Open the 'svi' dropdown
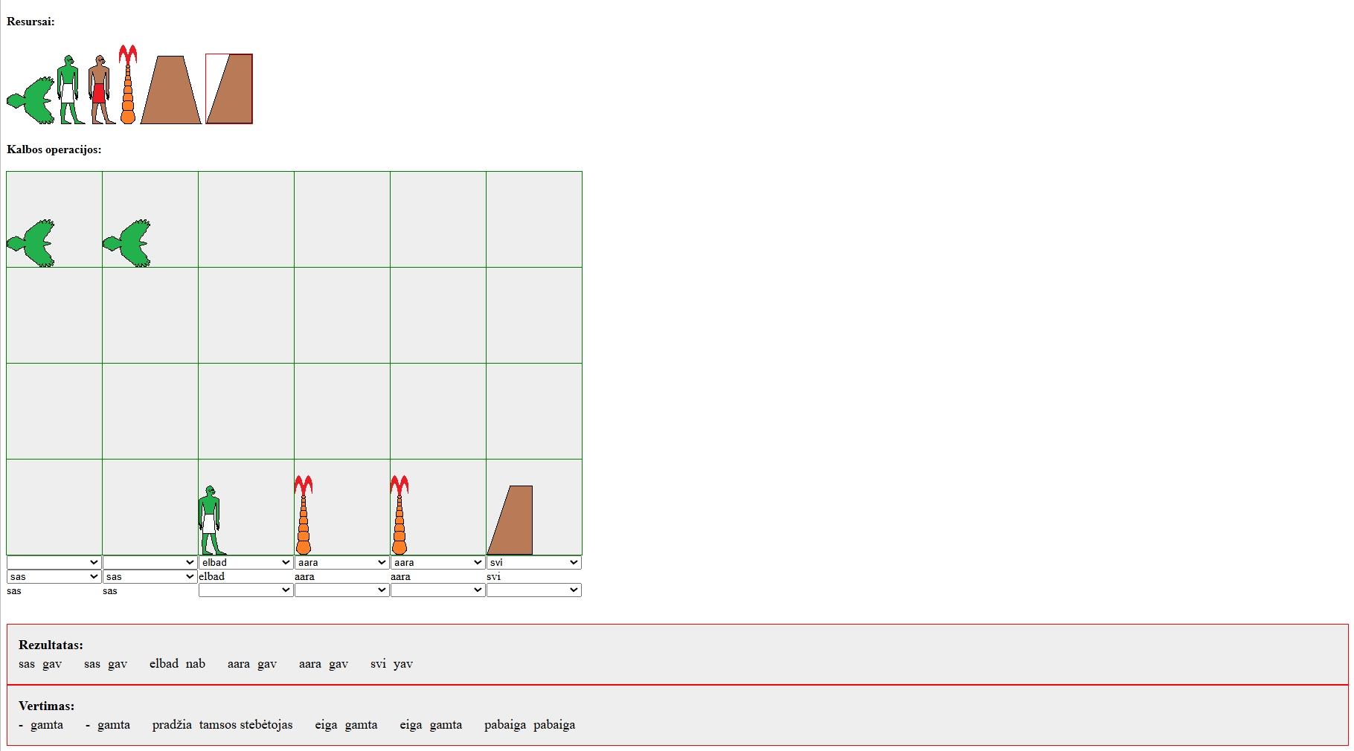The image size is (1354, 751). point(533,562)
